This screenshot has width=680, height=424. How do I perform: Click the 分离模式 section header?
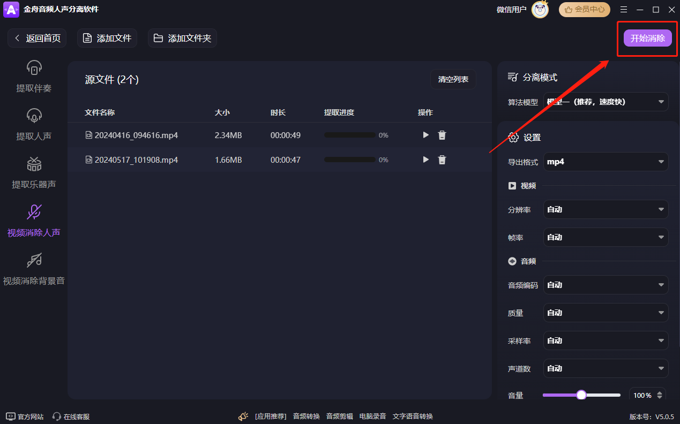[x=533, y=78]
